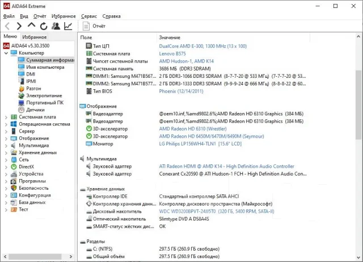Click the Монитор display icon in the list
This screenshot has width=363, height=262.
click(89, 144)
